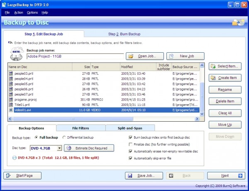
Task: Switch to the File Filters tab
Action: (81, 128)
